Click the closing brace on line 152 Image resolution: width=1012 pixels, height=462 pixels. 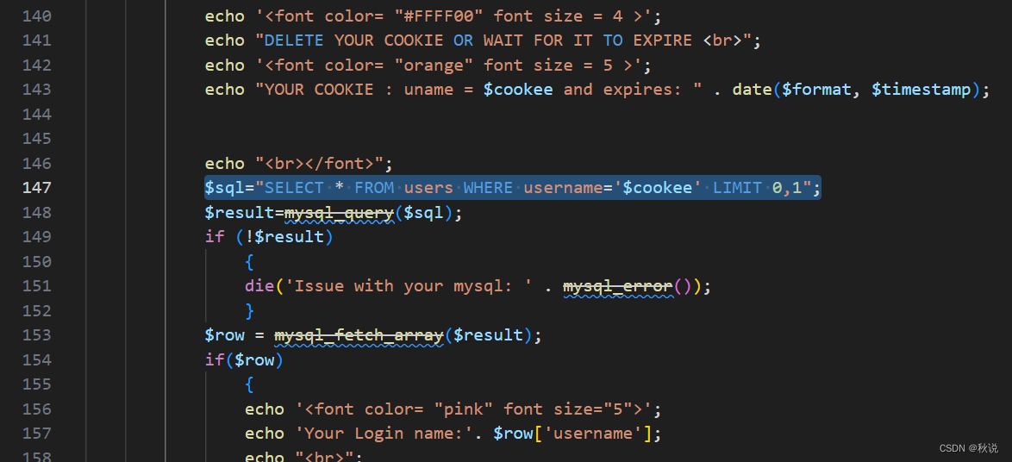coord(250,310)
